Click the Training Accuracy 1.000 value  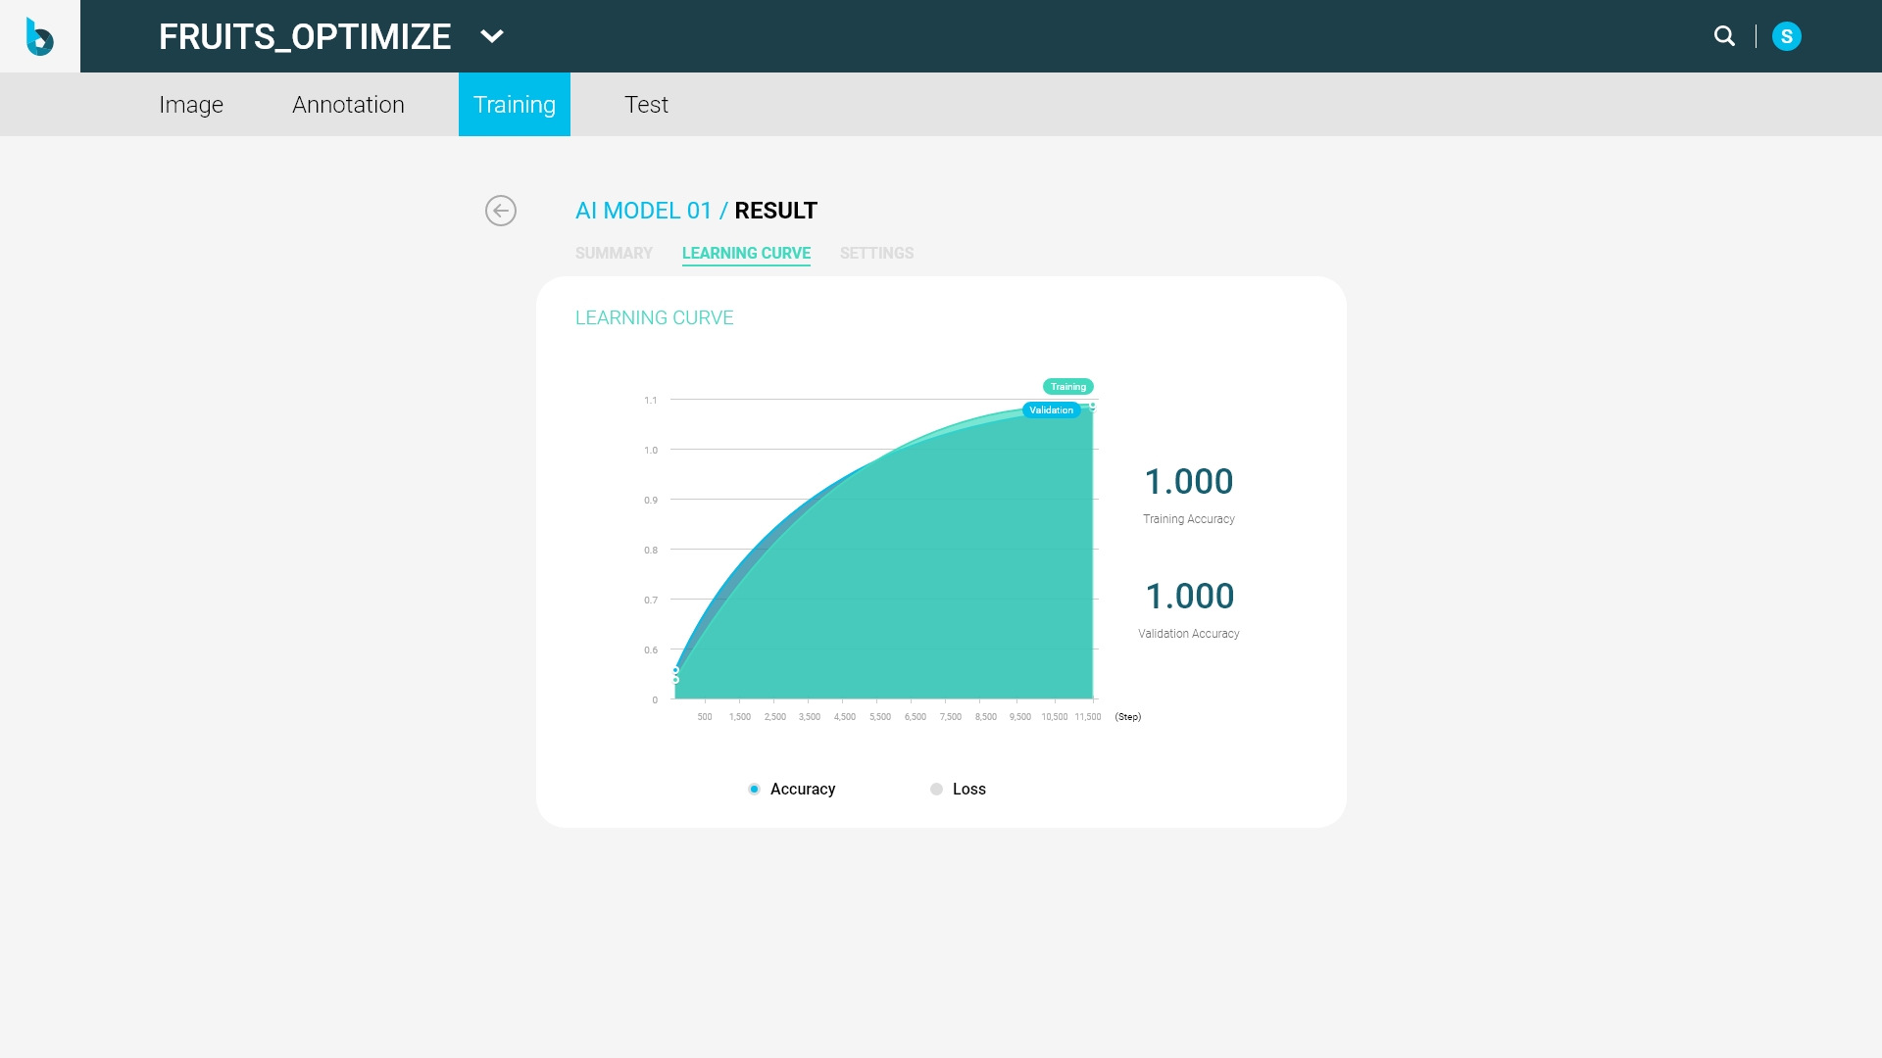1188,482
